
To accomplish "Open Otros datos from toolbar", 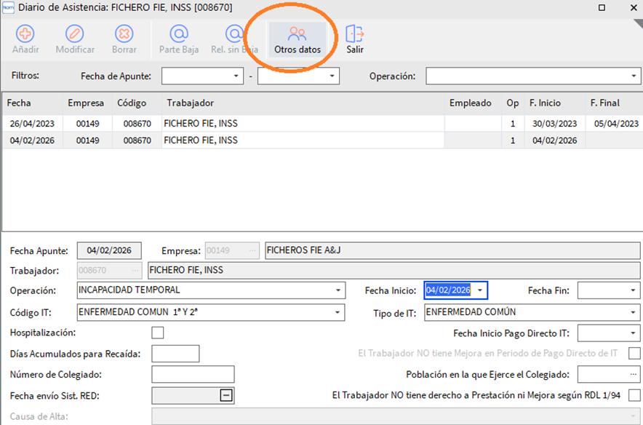I will [297, 34].
